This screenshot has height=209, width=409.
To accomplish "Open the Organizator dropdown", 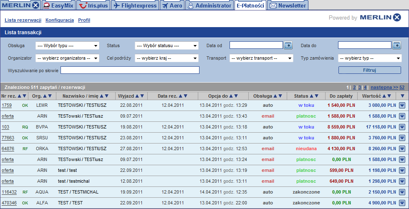I will tap(67, 58).
